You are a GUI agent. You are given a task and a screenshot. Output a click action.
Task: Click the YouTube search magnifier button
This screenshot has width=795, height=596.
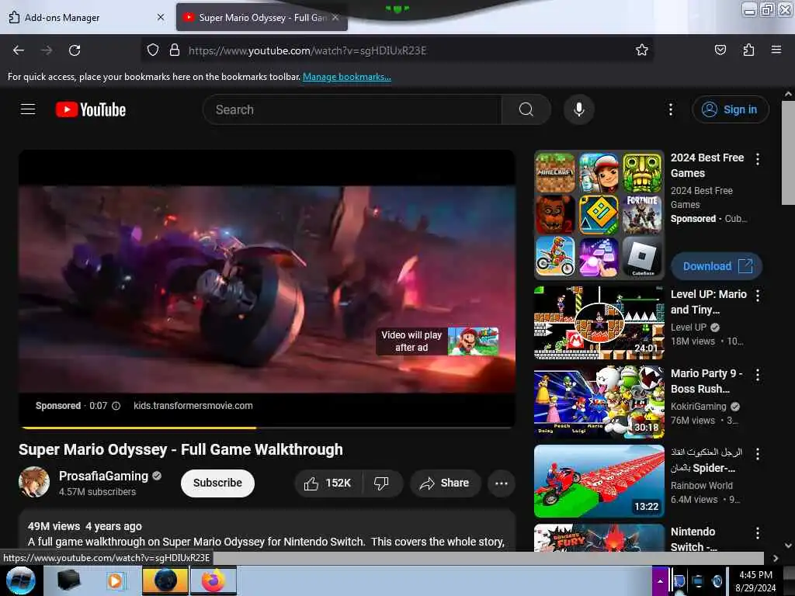click(x=526, y=109)
